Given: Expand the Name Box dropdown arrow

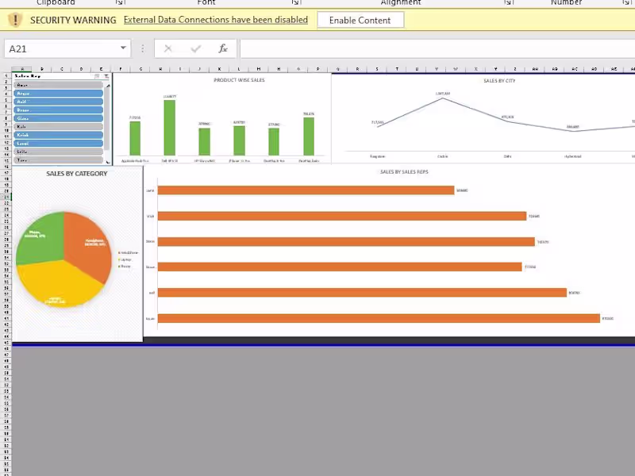Looking at the screenshot, I should click(123, 48).
